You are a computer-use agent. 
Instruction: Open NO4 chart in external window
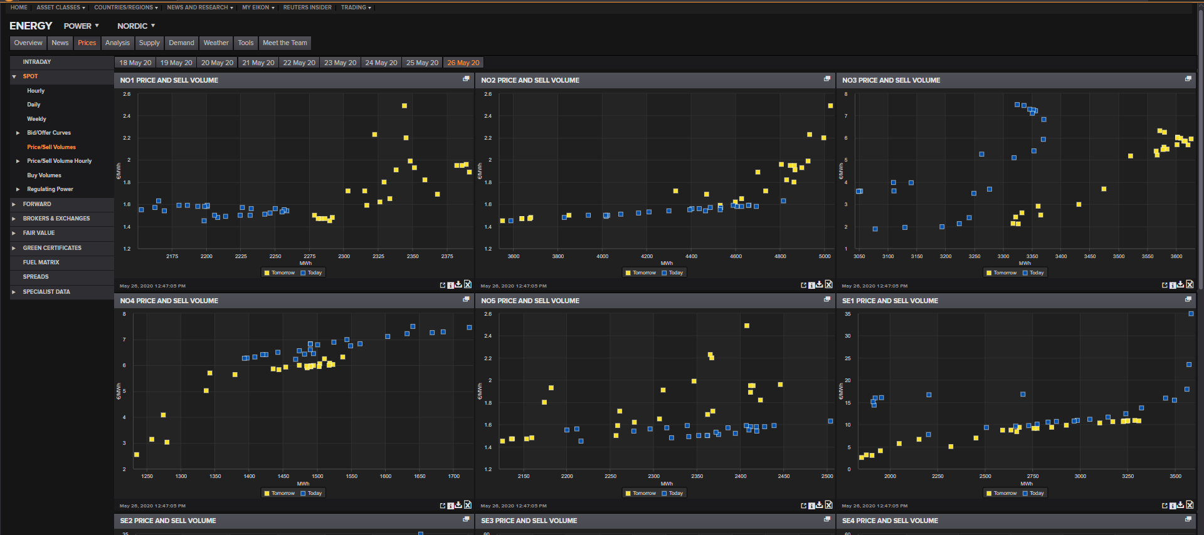click(443, 506)
